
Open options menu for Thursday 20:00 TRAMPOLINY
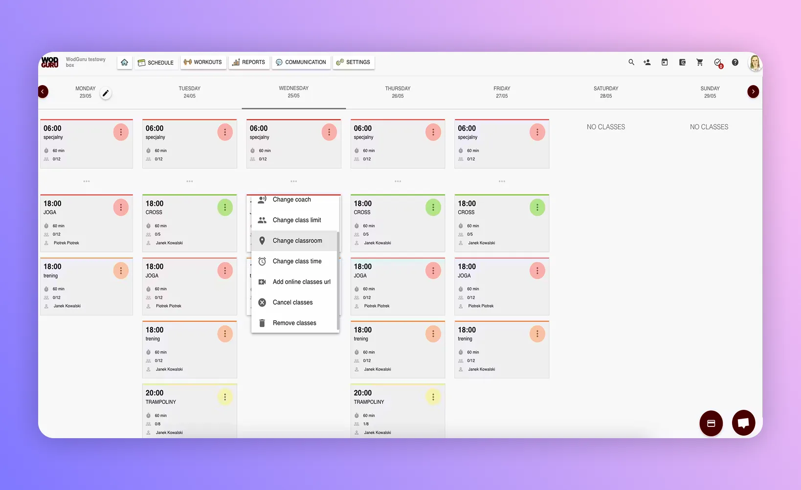click(433, 397)
